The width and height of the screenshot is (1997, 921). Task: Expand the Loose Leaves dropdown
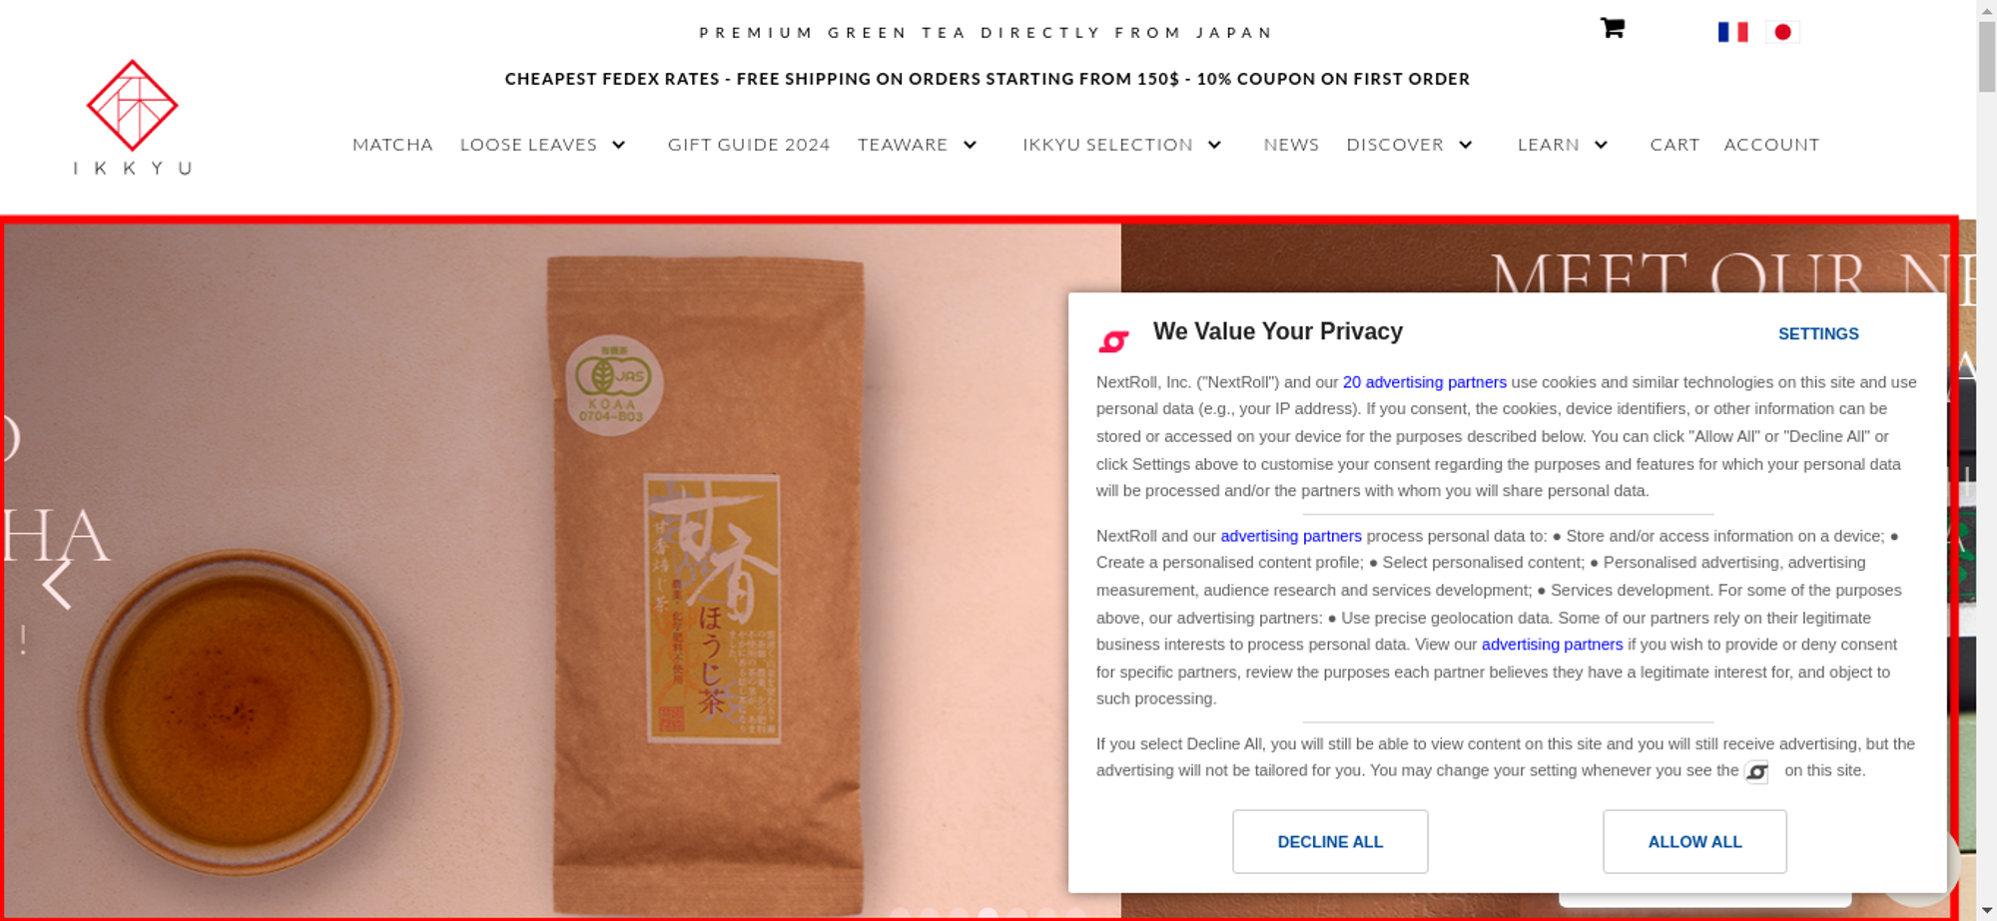click(619, 145)
